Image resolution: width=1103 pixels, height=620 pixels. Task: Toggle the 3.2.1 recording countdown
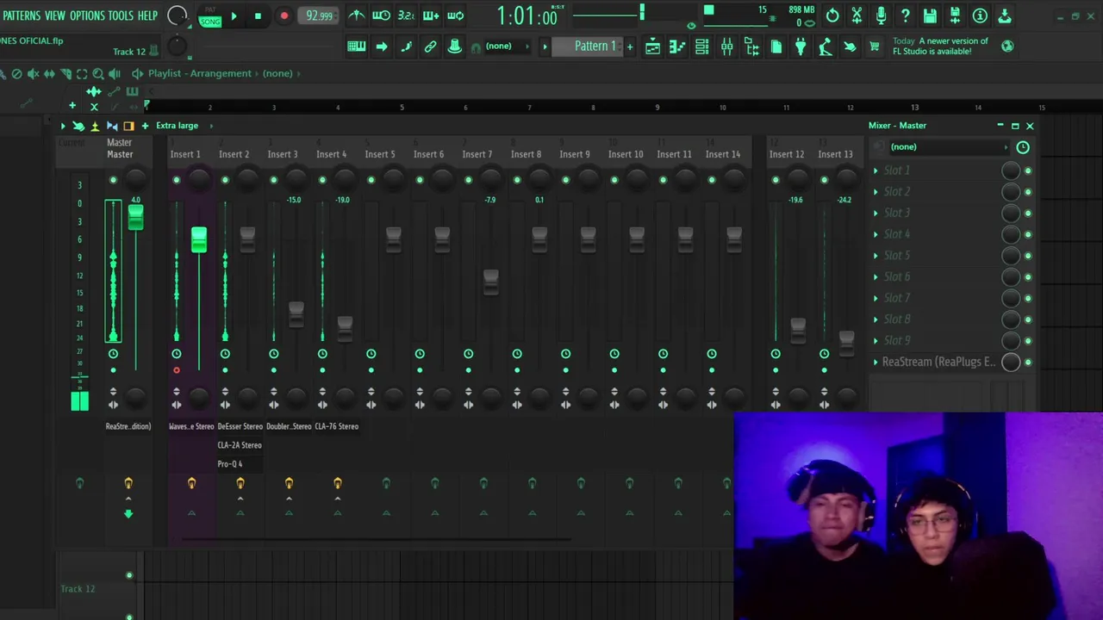coord(406,15)
